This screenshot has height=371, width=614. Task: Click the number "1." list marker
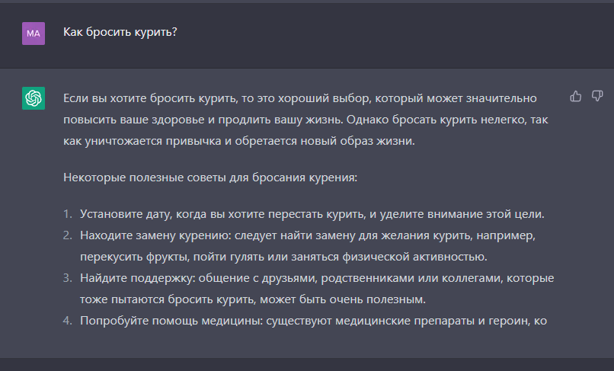68,213
